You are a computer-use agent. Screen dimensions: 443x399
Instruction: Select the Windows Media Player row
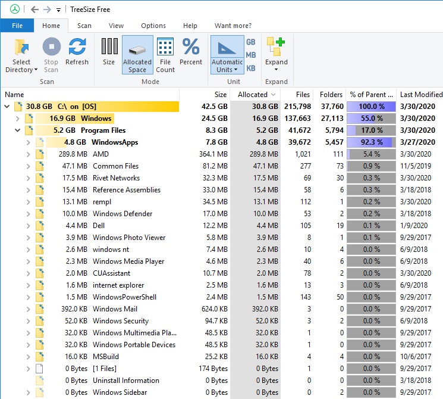click(x=221, y=261)
